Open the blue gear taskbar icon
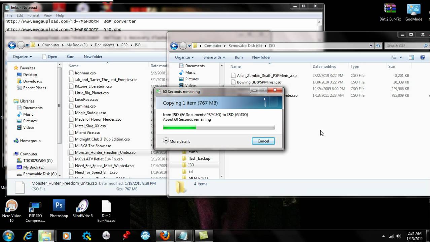430x242 pixels. [86, 236]
